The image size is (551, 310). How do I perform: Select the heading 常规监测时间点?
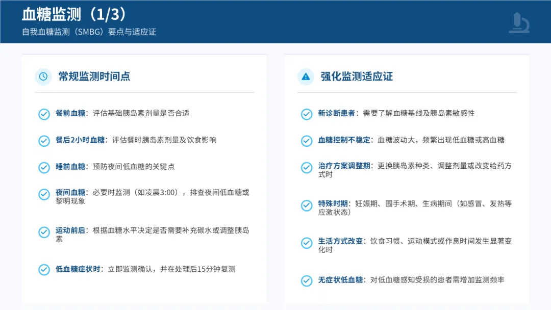pos(94,76)
